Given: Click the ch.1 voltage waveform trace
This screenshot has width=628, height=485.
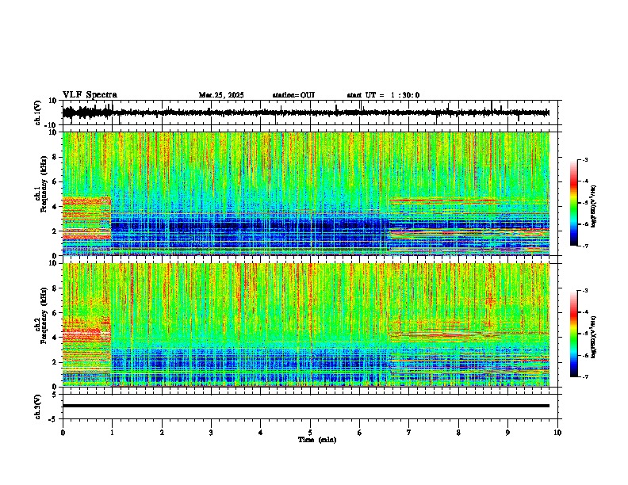Looking at the screenshot, I should (x=306, y=113).
